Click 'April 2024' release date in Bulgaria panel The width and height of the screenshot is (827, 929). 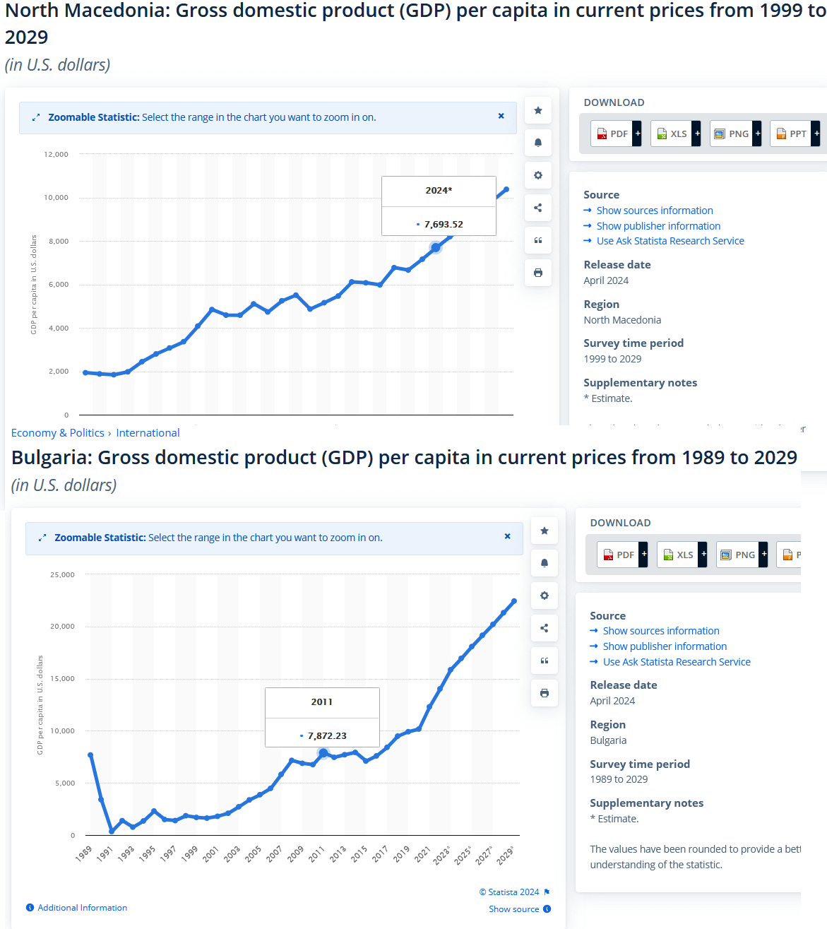612,701
